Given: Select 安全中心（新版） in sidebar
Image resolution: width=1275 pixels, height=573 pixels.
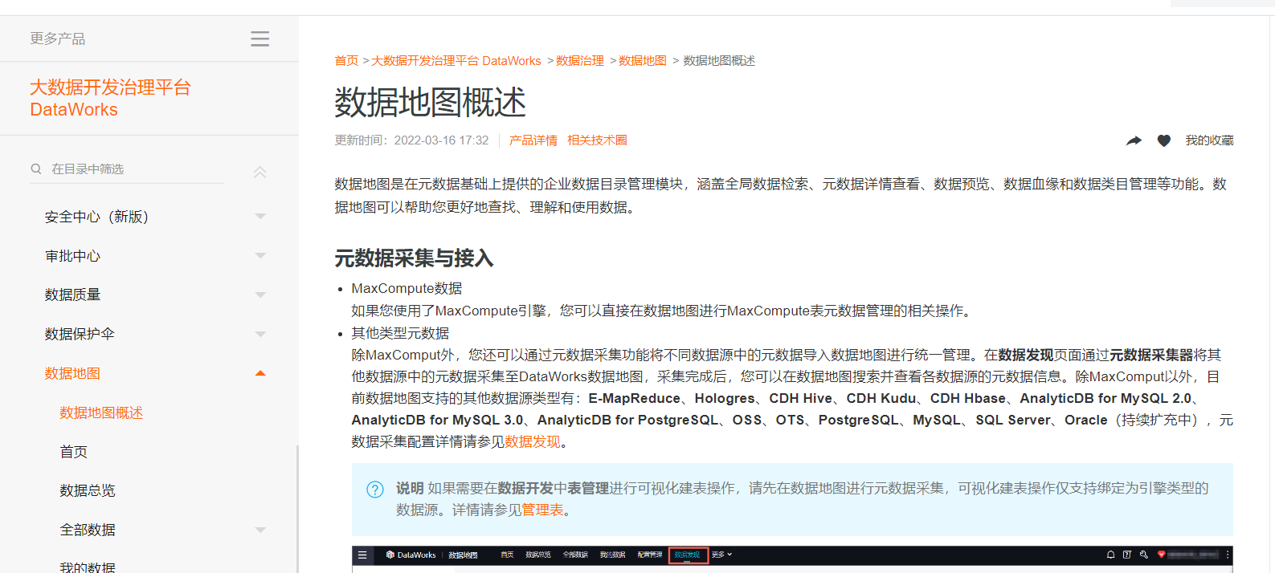Looking at the screenshot, I should click(x=97, y=217).
